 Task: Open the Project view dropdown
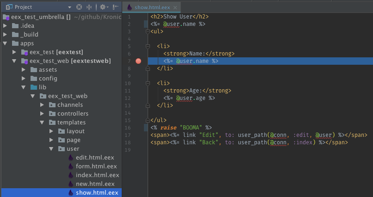69,7
